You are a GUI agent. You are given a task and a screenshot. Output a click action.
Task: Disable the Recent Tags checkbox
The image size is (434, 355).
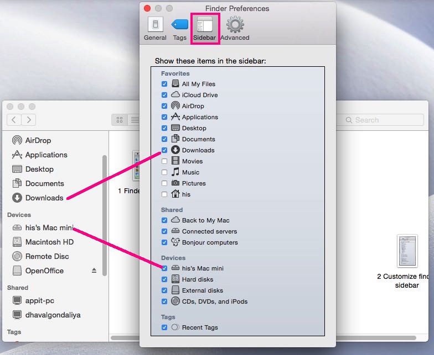click(164, 327)
